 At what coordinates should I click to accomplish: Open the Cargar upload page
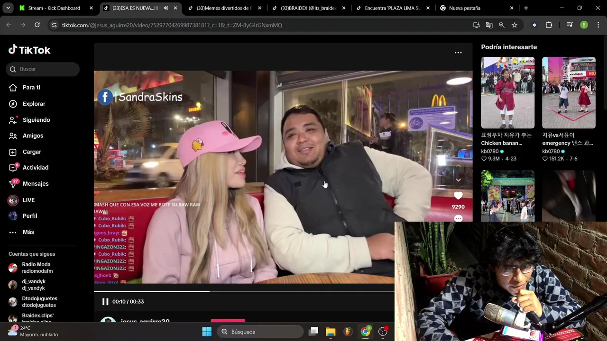(32, 152)
